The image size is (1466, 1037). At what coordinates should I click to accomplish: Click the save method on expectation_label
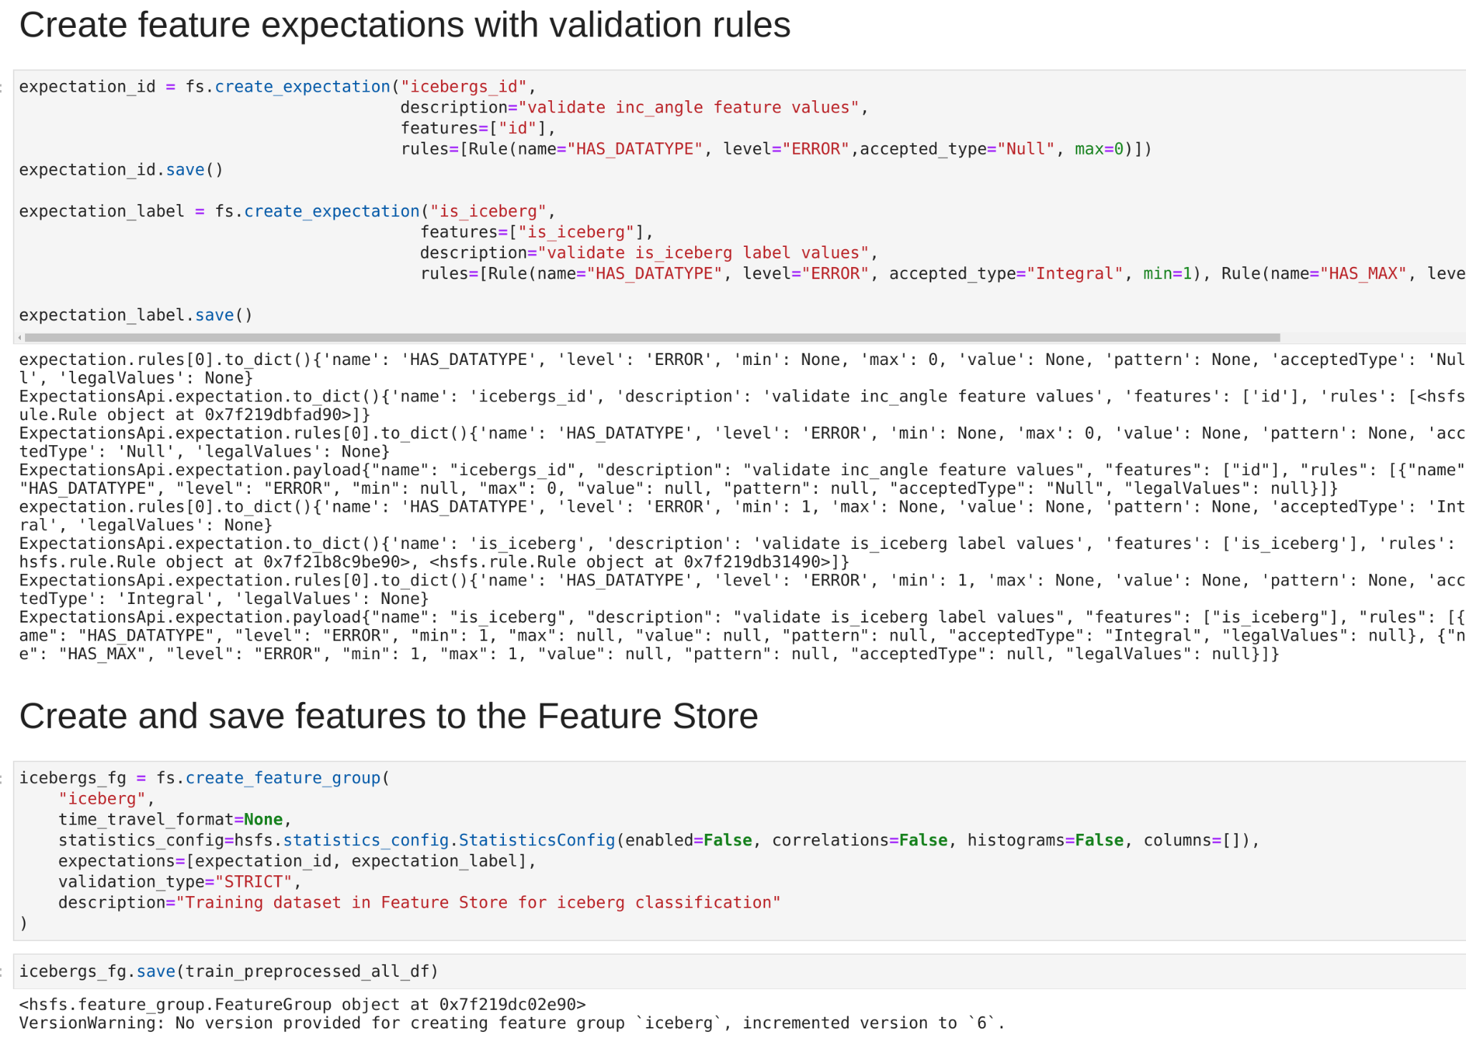point(213,314)
